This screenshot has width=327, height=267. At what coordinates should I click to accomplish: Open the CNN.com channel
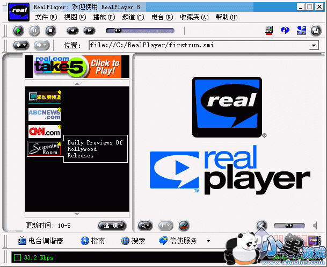click(x=45, y=132)
